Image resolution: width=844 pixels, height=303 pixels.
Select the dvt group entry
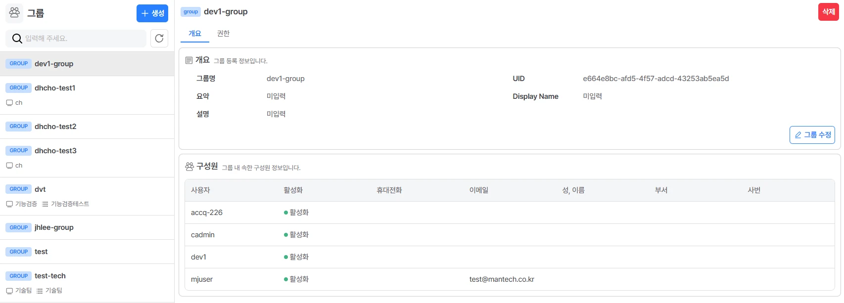click(87, 196)
